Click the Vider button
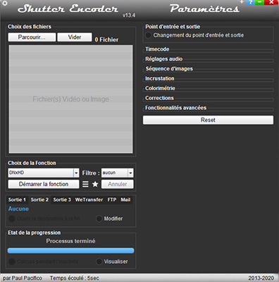The width and height of the screenshot is (279, 282). coord(75,37)
